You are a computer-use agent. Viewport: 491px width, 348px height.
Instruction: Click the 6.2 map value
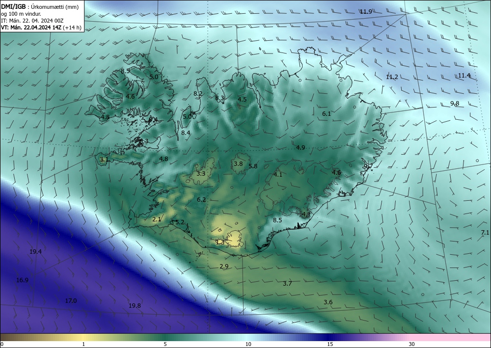tap(201, 200)
